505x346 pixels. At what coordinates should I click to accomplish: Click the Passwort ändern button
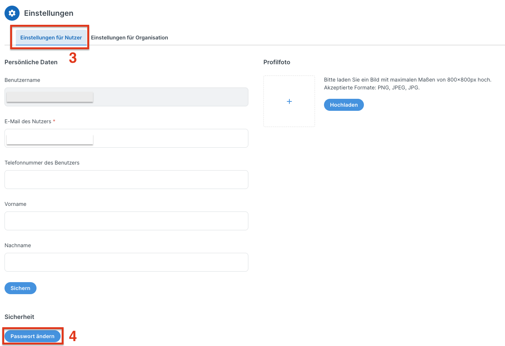tap(32, 336)
